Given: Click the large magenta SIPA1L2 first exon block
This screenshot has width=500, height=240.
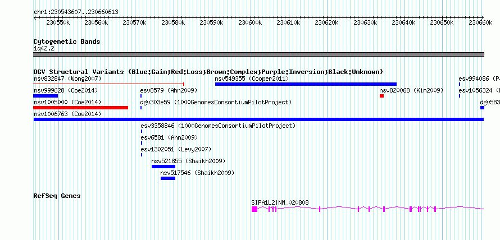Looking at the screenshot, I should (254, 209).
